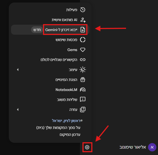The height and width of the screenshot is (155, 158).
Task: Expand the עזרה submenu arrow
Action: point(18,110)
